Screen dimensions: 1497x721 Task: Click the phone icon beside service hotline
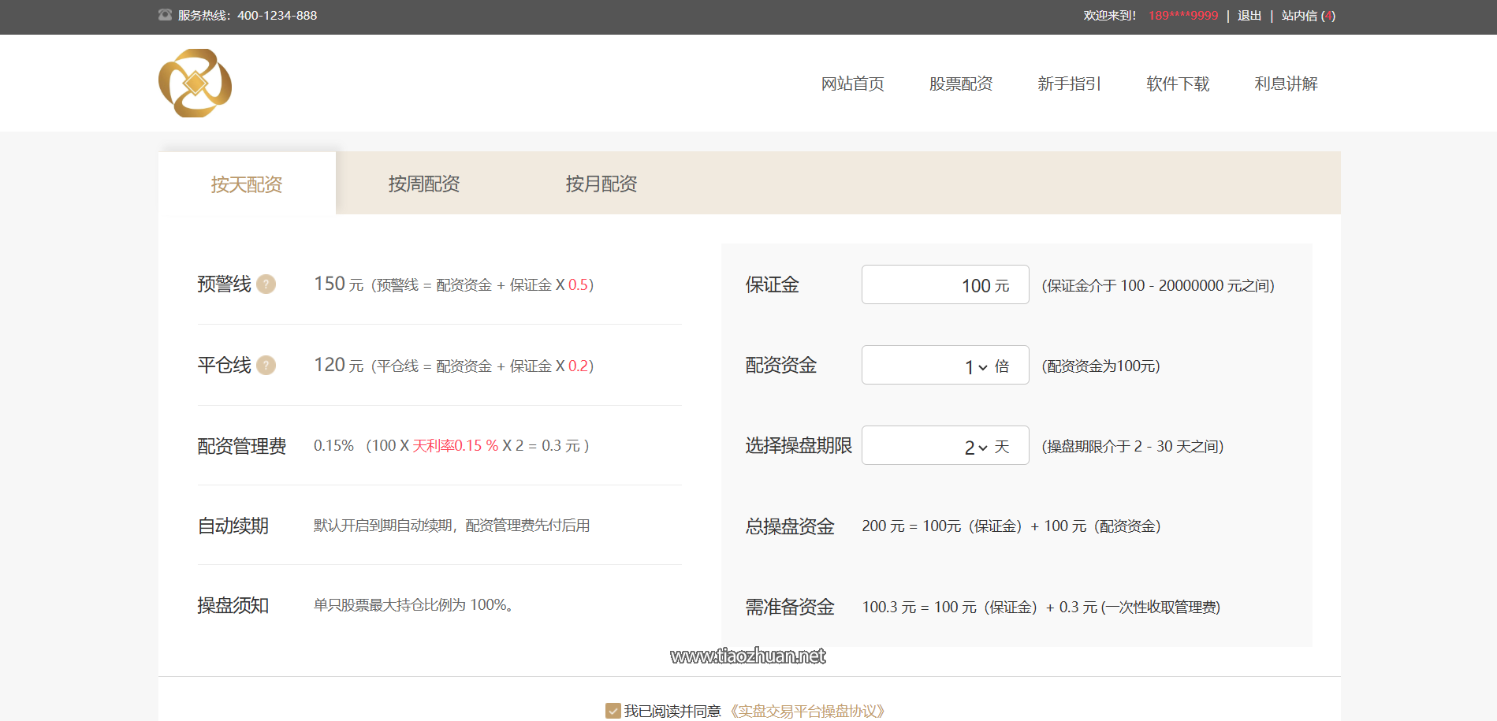pyautogui.click(x=165, y=15)
